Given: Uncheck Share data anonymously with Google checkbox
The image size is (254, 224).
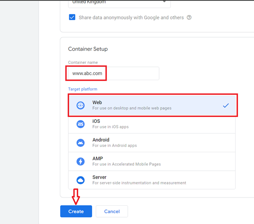Looking at the screenshot, I should (72, 17).
